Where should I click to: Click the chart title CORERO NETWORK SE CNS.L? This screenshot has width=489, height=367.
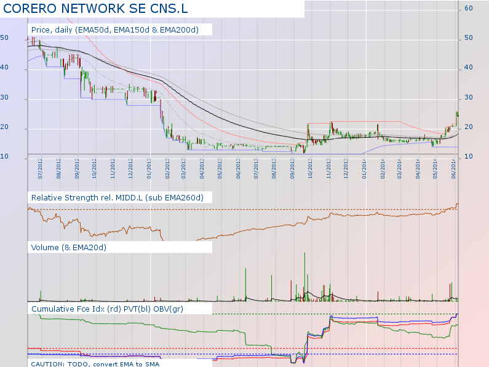pos(95,9)
